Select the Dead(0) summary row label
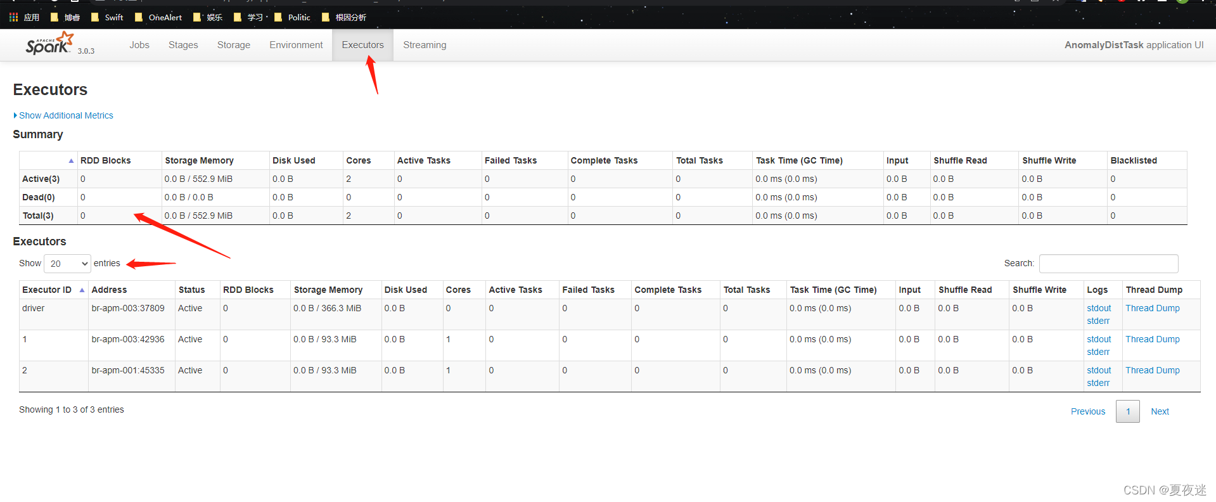The width and height of the screenshot is (1216, 502). pos(39,197)
